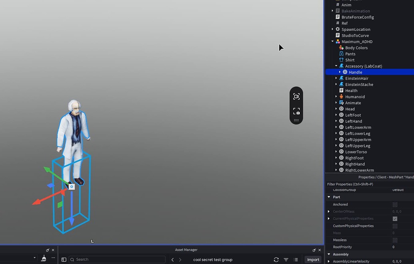
Task: Click the Asset Manager panel title
Action: click(186, 250)
